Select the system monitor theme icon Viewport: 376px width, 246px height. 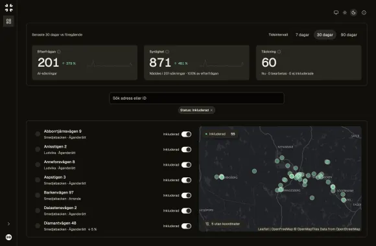click(x=336, y=12)
